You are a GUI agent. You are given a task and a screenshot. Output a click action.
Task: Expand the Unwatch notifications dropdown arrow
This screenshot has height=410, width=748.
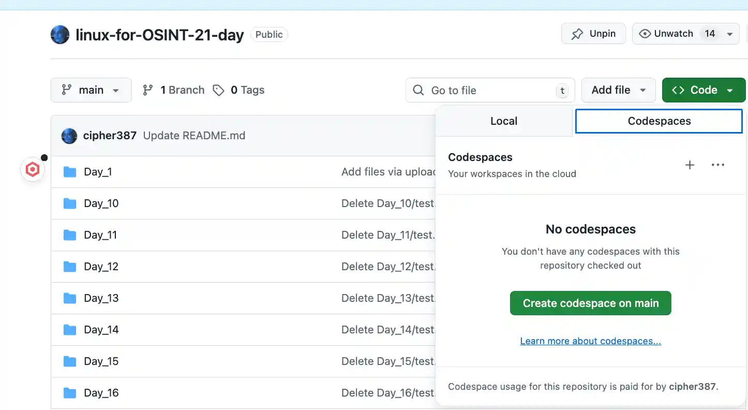(730, 34)
